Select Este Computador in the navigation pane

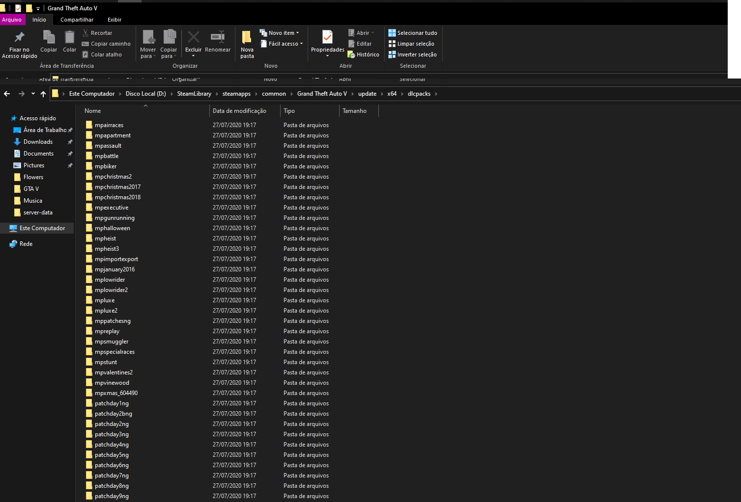coord(37,228)
